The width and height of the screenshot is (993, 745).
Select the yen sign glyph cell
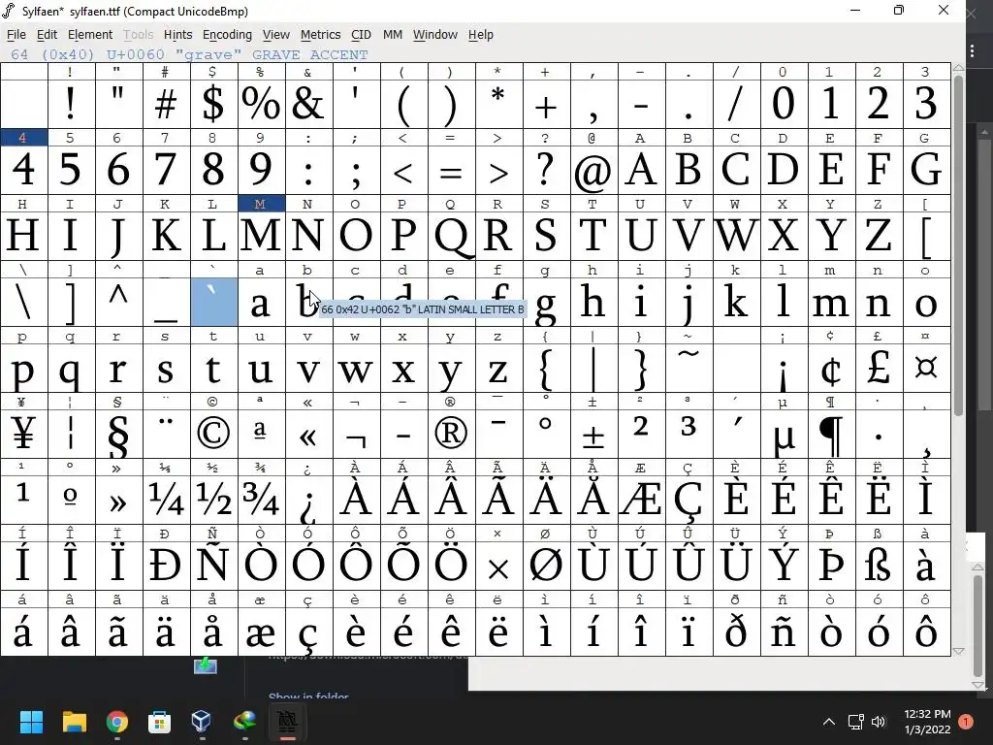coord(24,434)
